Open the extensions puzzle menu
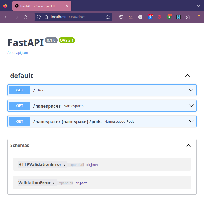The height and width of the screenshot is (220, 204). click(x=188, y=17)
